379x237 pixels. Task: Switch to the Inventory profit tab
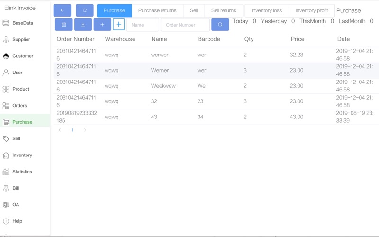312,10
